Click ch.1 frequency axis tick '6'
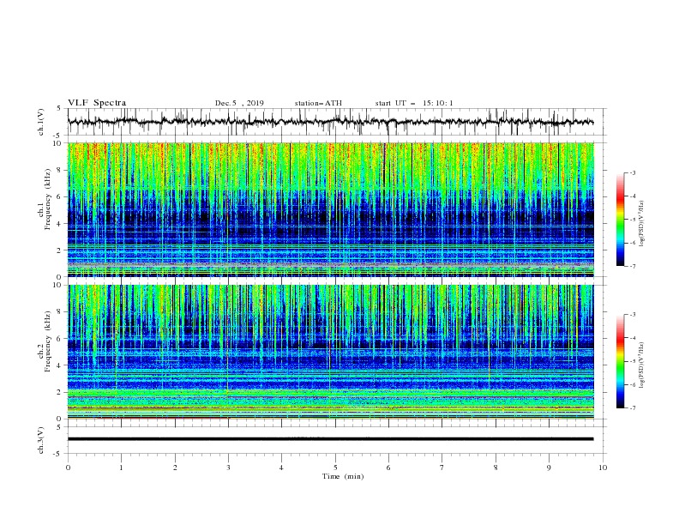Image resolution: width=679 pixels, height=525 pixels. click(61, 196)
